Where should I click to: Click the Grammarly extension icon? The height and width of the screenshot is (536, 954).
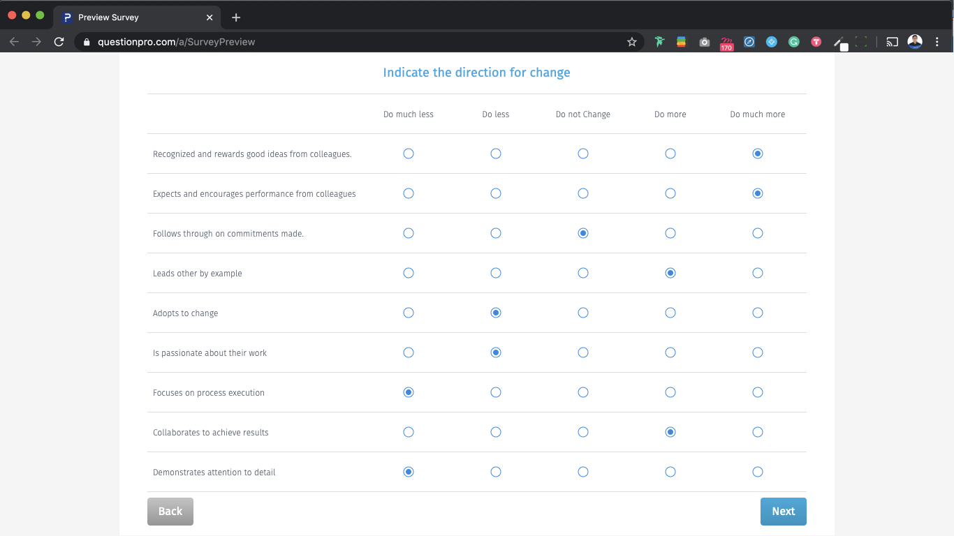(x=794, y=42)
